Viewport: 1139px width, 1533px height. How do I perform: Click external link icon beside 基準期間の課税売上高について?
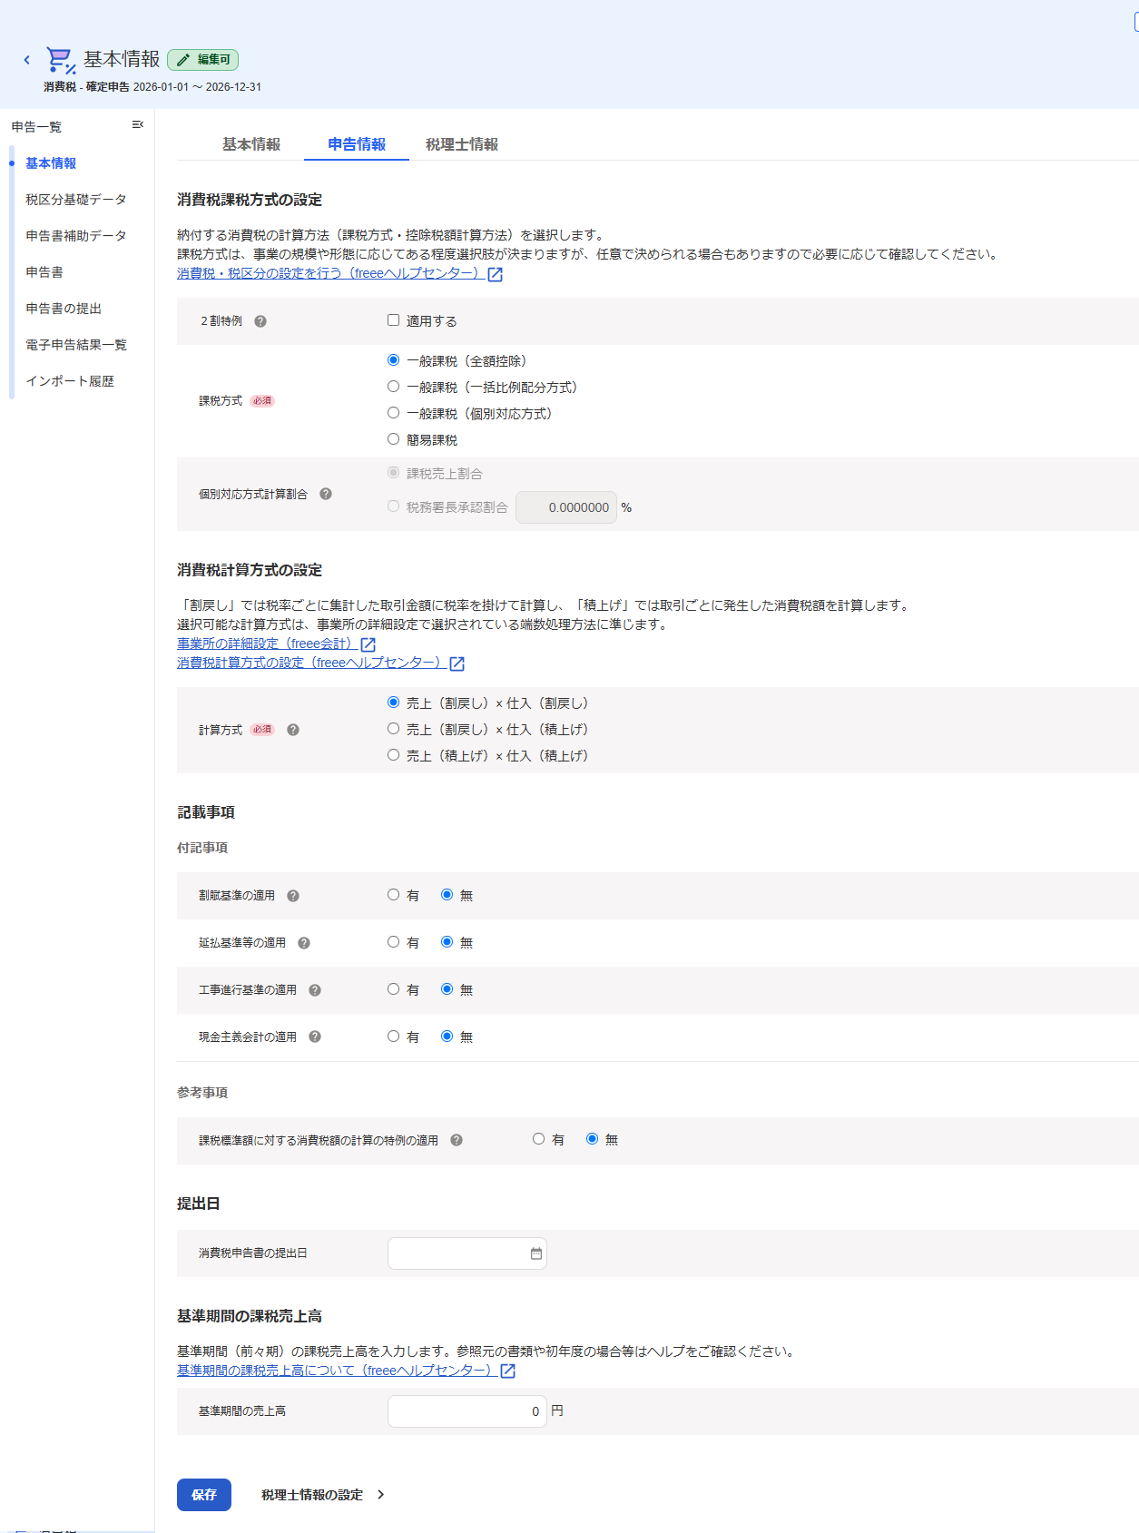coord(508,1371)
